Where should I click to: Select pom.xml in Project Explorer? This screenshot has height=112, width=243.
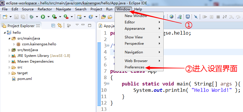[x=25, y=79]
